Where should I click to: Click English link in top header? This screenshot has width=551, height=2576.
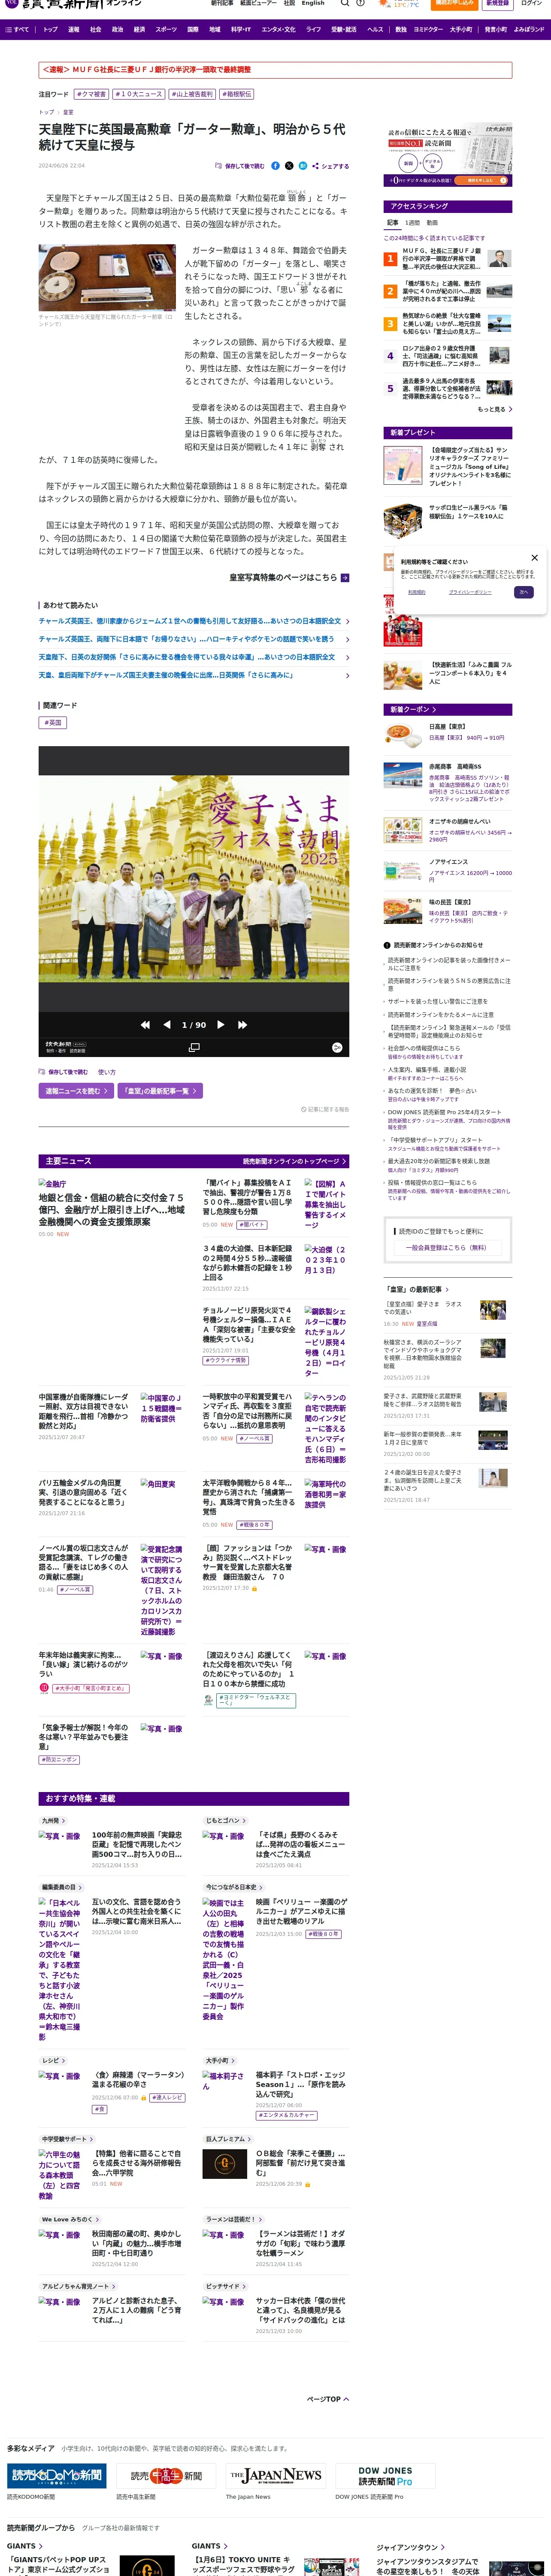click(313, 3)
